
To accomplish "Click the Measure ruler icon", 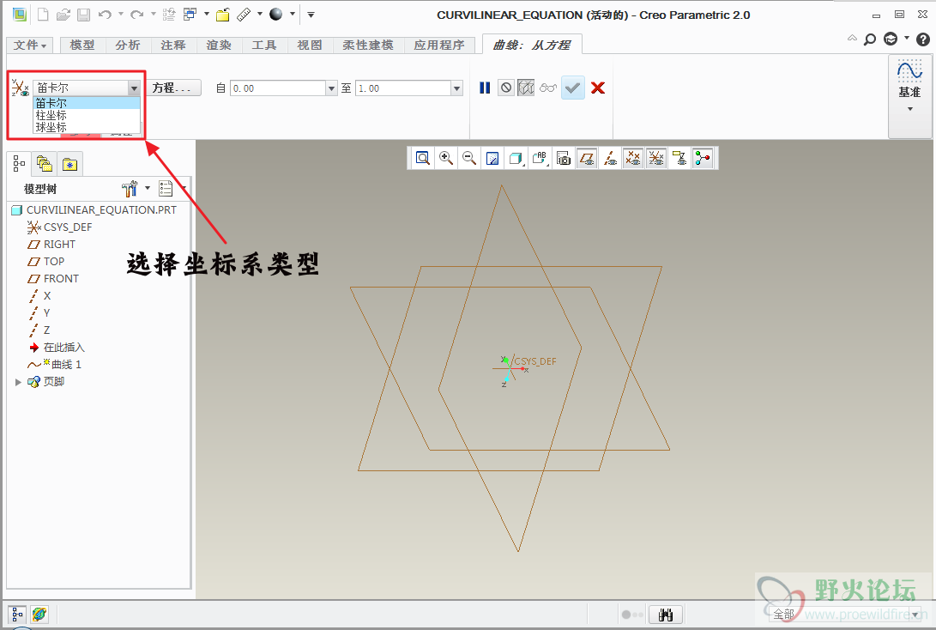I will 245,15.
